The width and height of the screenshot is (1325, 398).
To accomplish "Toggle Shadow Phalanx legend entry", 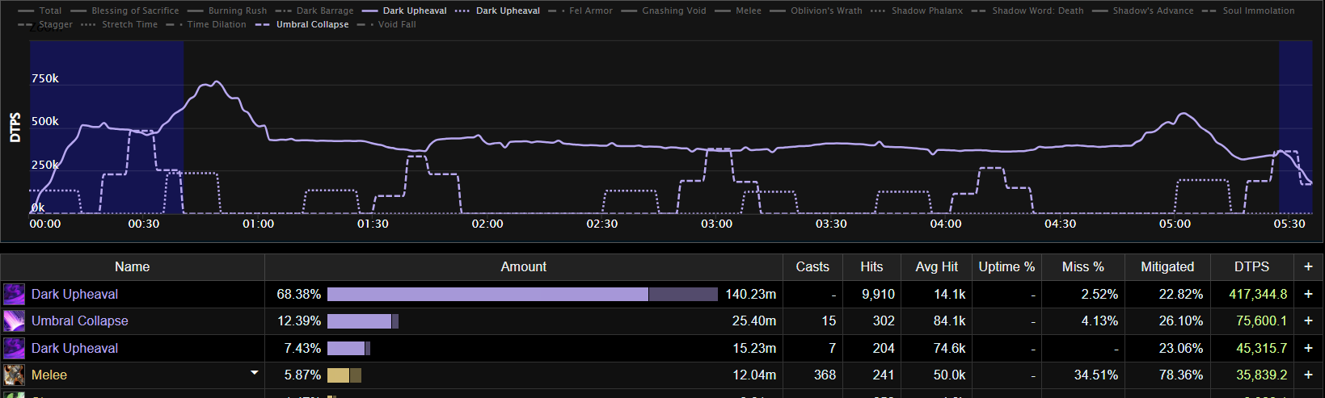I will click(x=917, y=10).
